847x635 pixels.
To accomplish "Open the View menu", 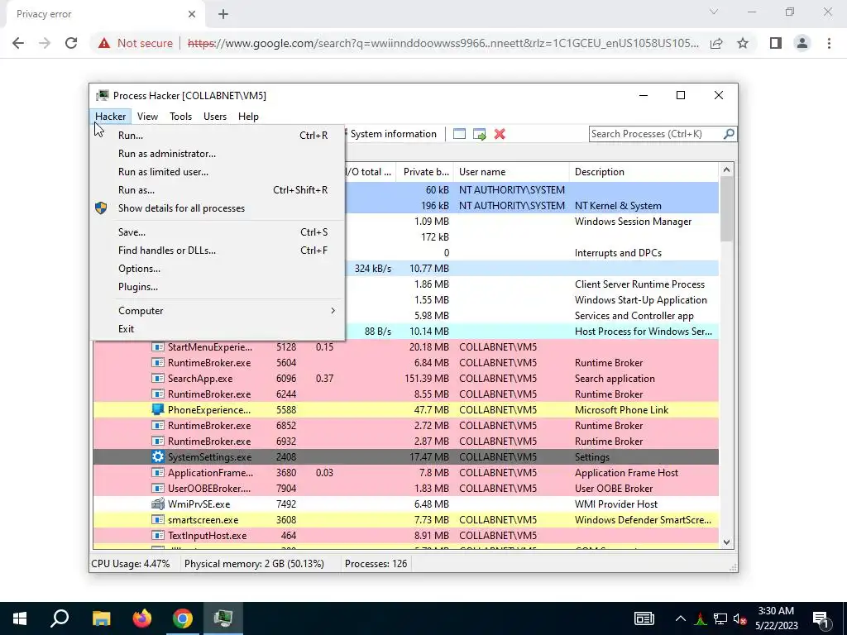I will 147,116.
